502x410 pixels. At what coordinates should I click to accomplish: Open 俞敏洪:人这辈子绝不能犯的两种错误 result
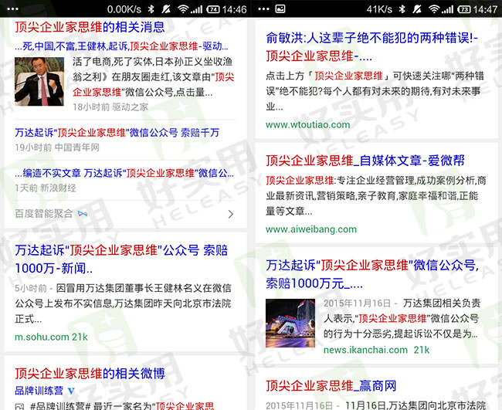click(371, 47)
